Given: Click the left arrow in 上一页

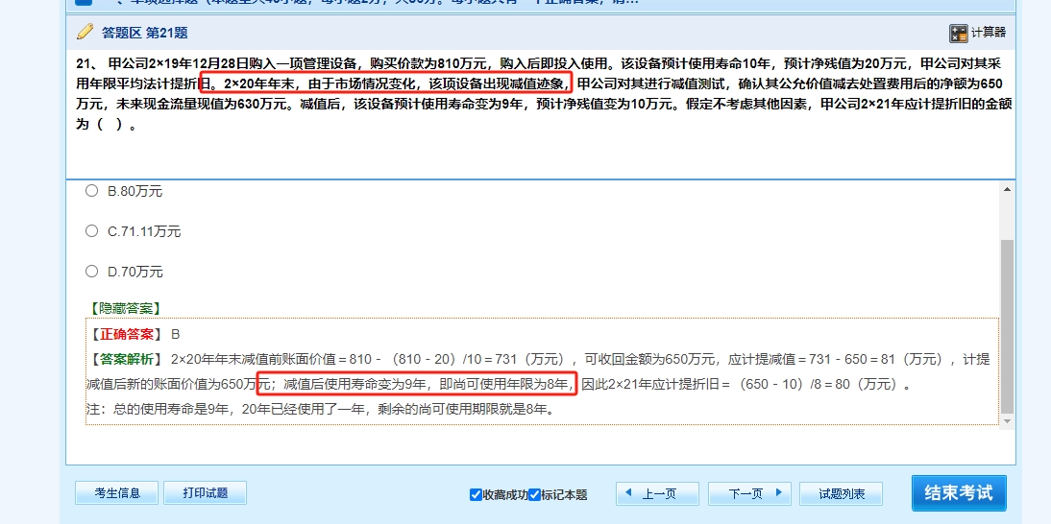Looking at the screenshot, I should click(629, 493).
